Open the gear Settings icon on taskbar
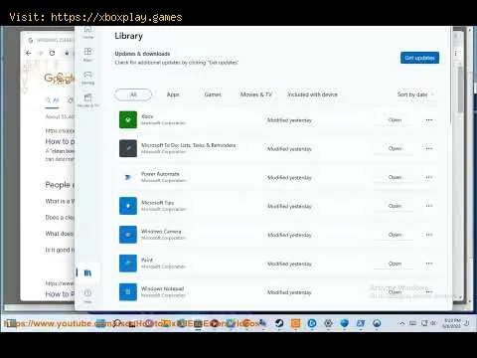Viewport: 477px width, 358px height. 328,323
